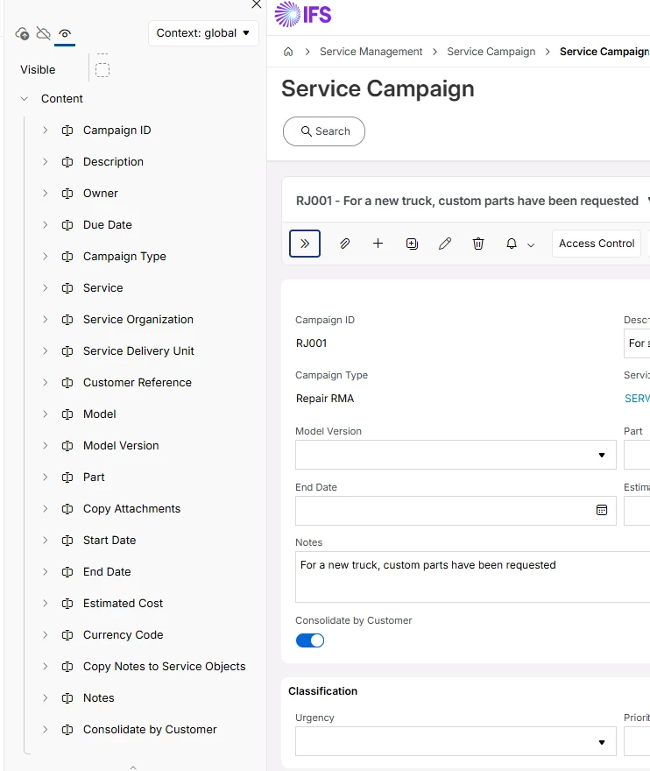This screenshot has width=650, height=771.
Task: Click the collapse arrow at panel bottom
Action: point(133,767)
